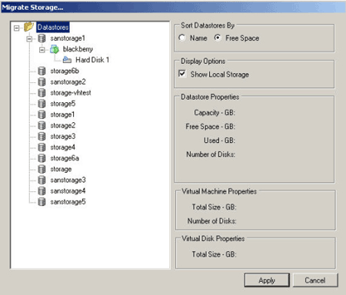Click 'Number of Disks:' under Virtual Machine Properties
The height and width of the screenshot is (295, 346).
(211, 220)
